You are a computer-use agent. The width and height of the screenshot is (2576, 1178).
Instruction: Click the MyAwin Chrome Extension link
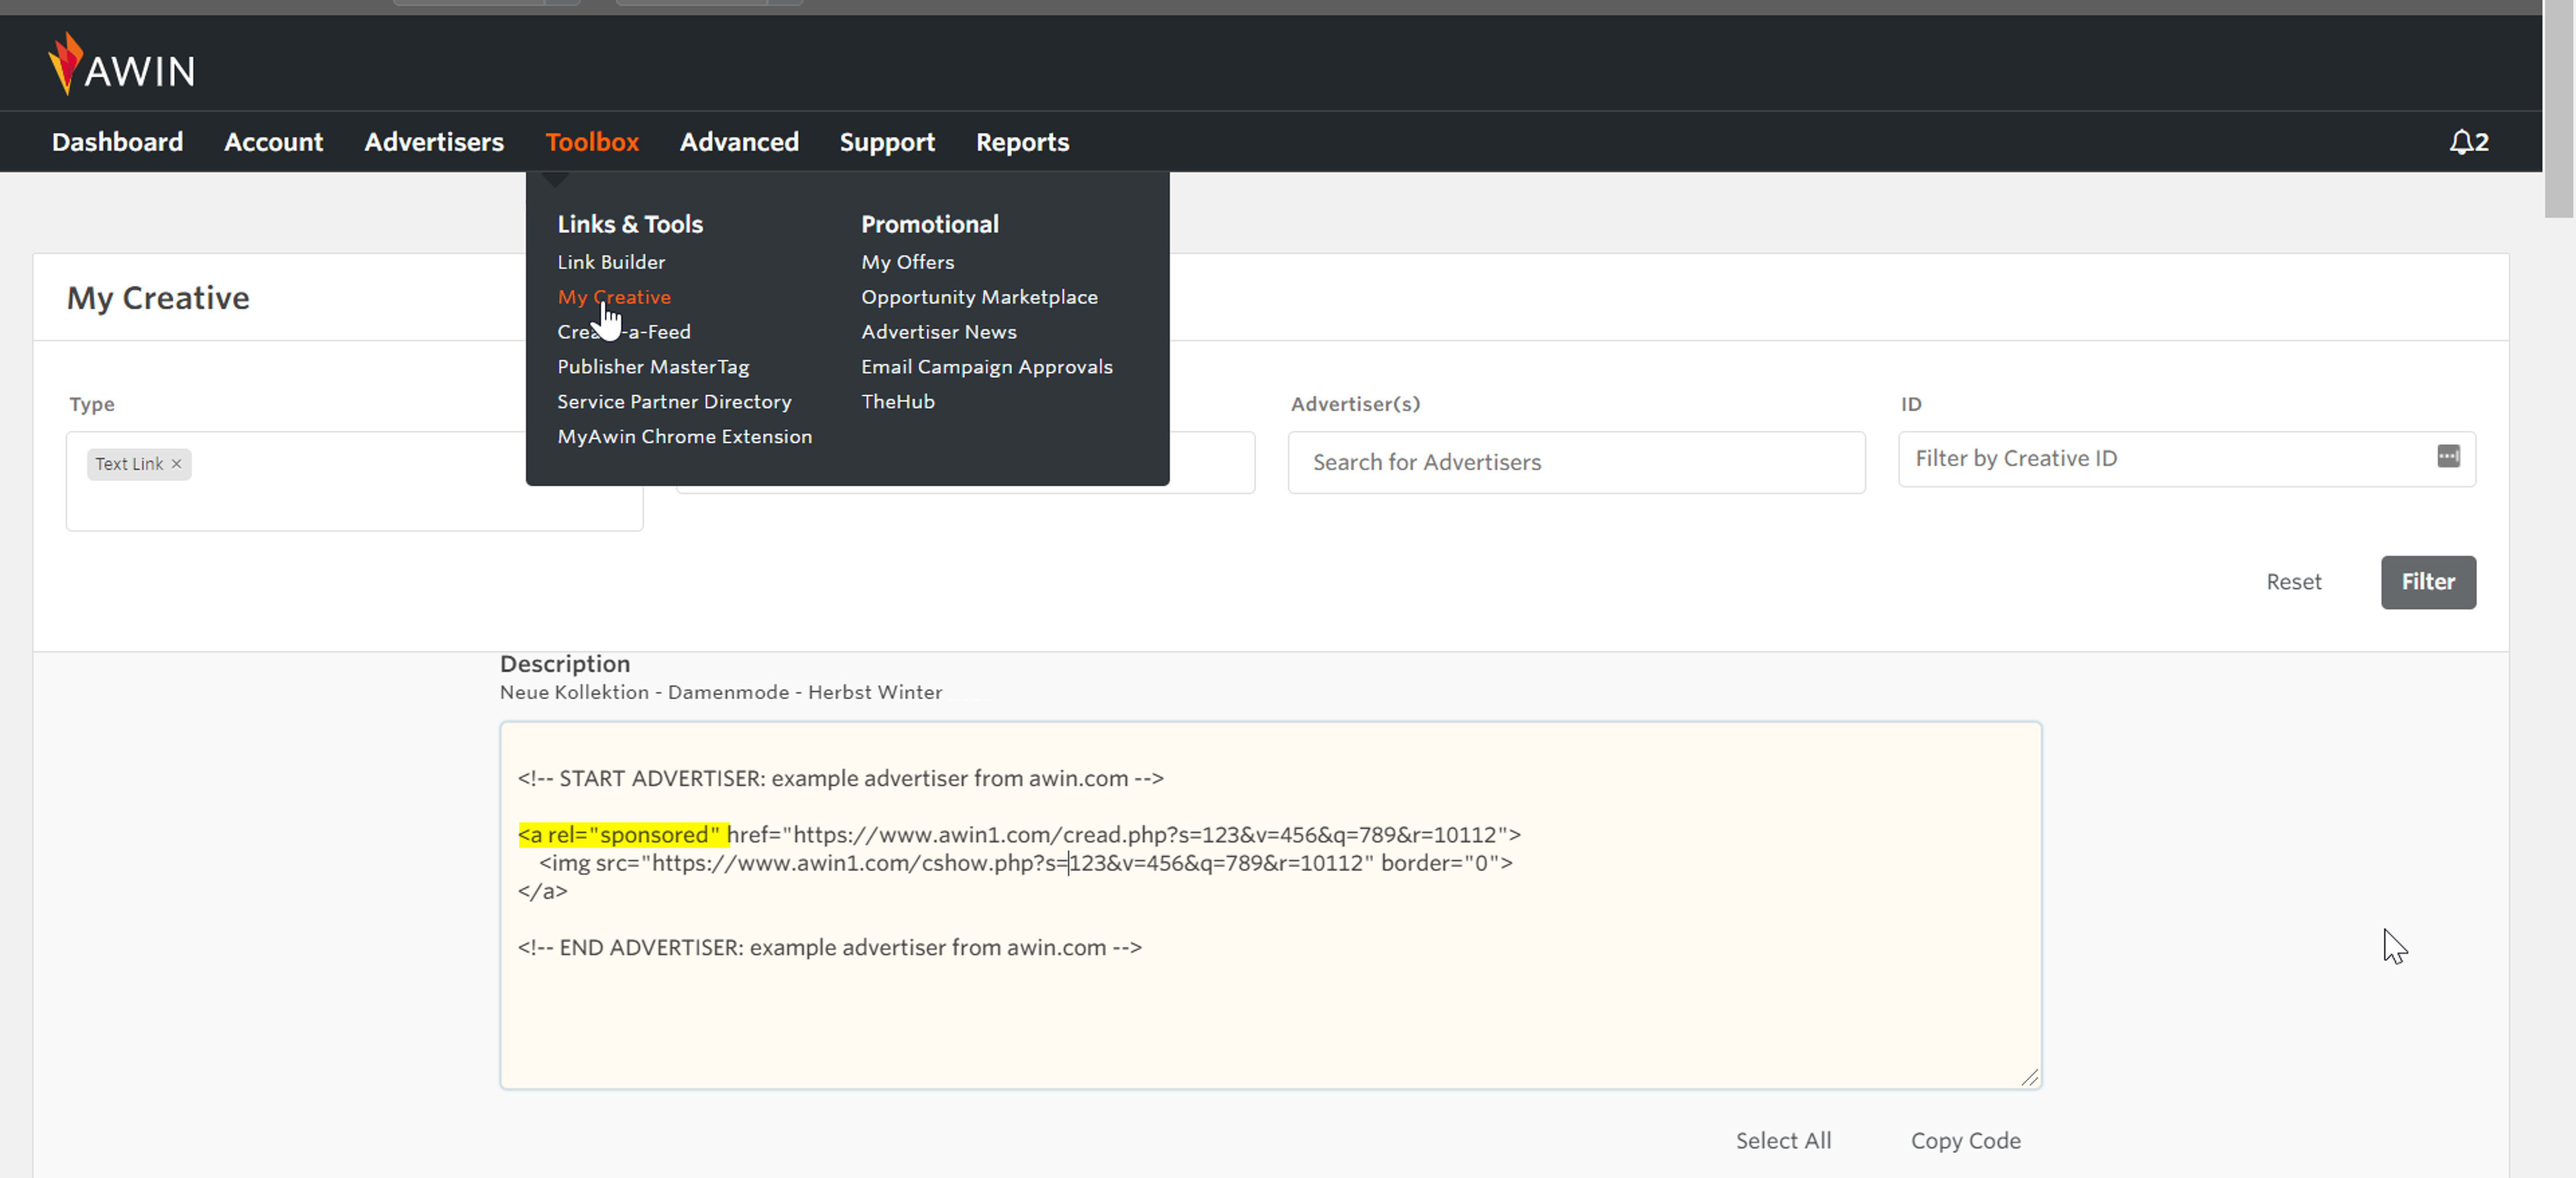click(x=684, y=437)
